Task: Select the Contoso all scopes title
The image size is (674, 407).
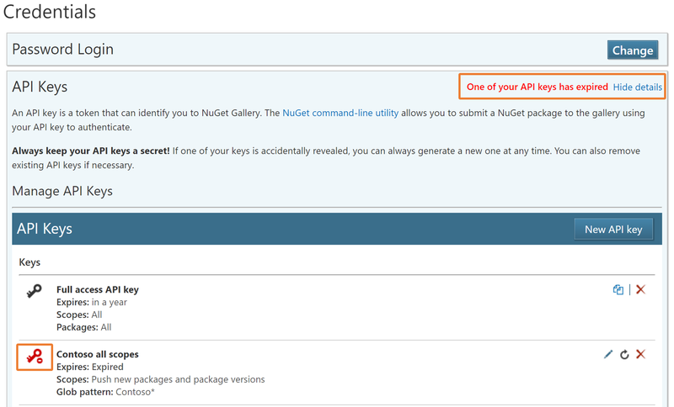Action: [x=97, y=354]
